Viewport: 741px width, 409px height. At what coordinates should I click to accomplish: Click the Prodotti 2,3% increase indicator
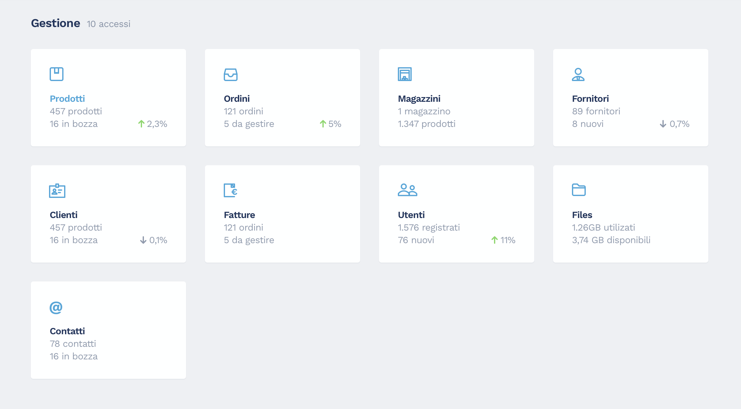153,124
